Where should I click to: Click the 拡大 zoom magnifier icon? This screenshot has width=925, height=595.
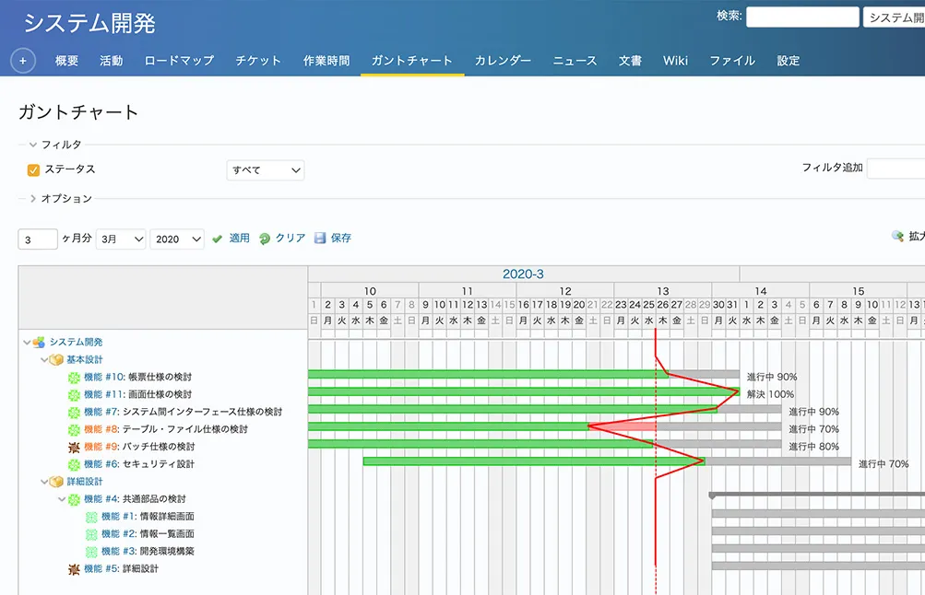tap(897, 237)
